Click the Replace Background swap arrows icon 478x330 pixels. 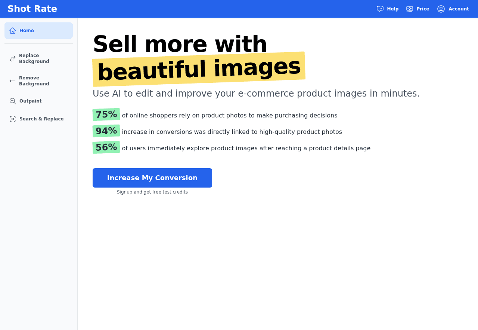click(13, 59)
